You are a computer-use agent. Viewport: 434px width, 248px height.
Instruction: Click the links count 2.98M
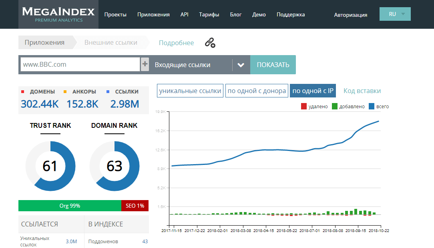click(125, 104)
